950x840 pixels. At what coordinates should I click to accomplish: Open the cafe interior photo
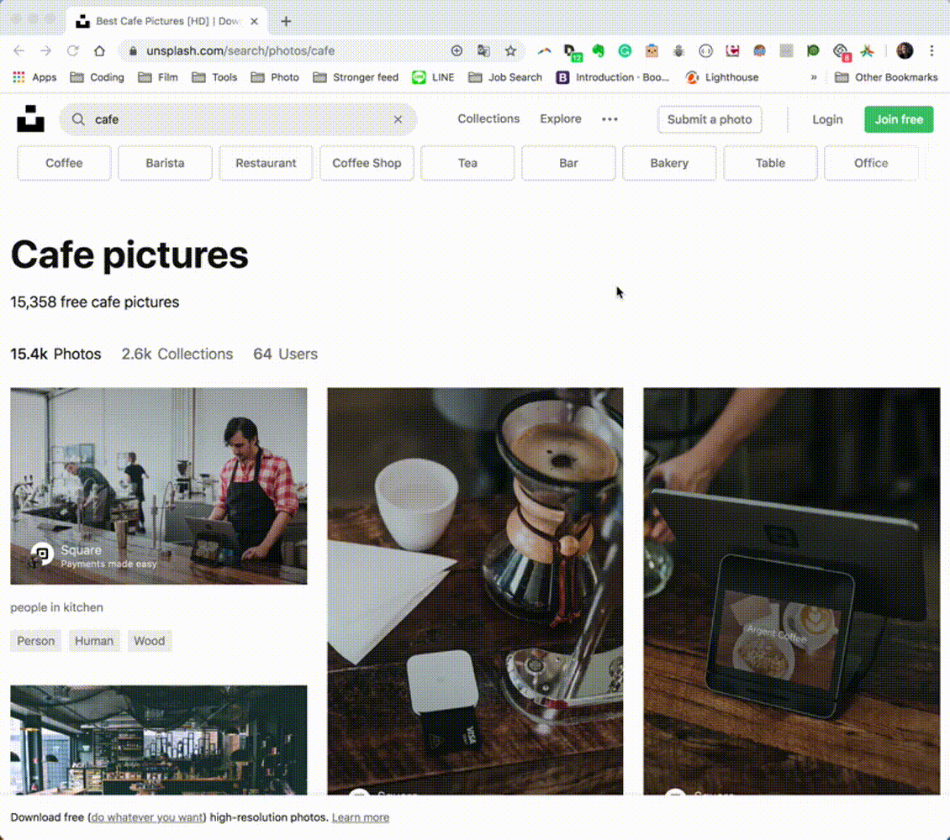click(x=159, y=739)
